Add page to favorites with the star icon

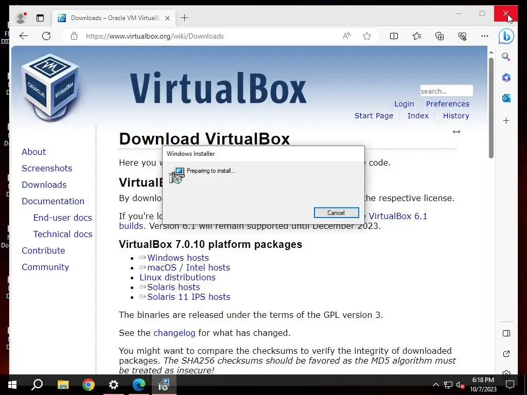click(367, 36)
